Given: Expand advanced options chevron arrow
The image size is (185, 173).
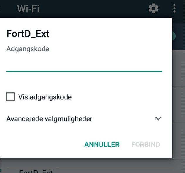Looking at the screenshot, I should 158,118.
